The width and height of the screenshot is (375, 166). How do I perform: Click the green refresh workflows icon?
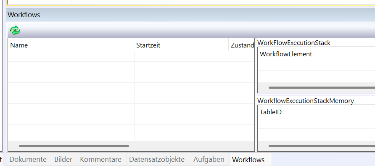coord(15,31)
